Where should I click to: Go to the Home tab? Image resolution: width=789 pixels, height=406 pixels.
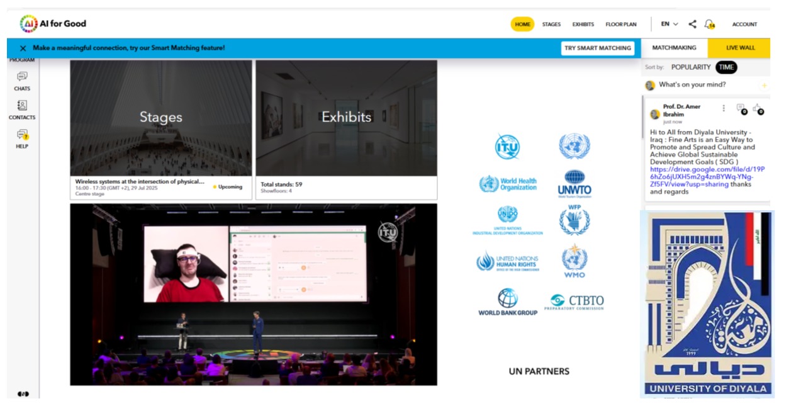pos(522,24)
